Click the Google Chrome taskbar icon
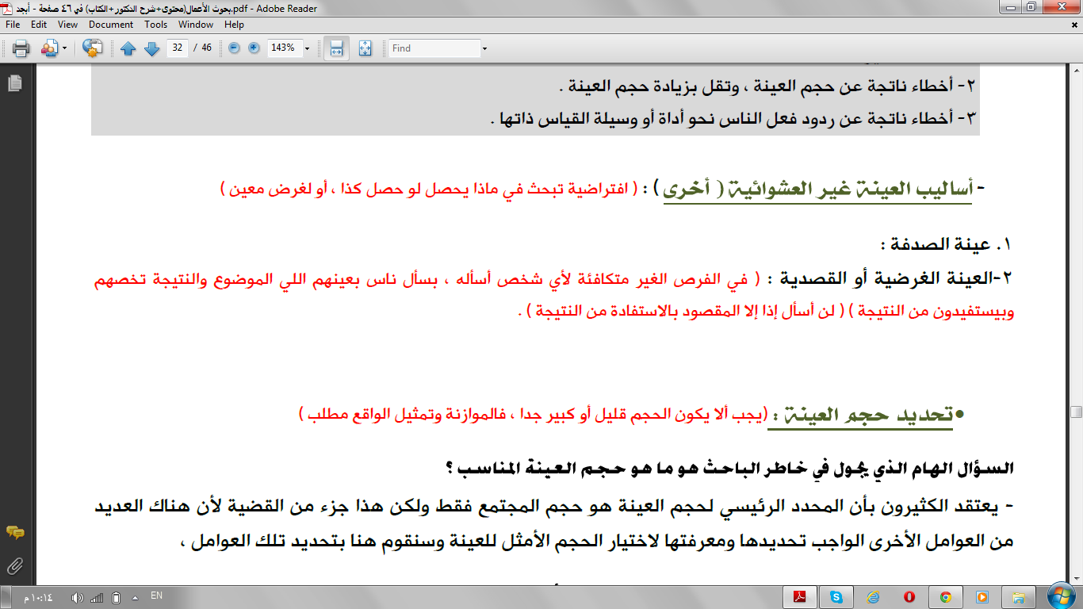This screenshot has width=1083, height=609. click(946, 596)
